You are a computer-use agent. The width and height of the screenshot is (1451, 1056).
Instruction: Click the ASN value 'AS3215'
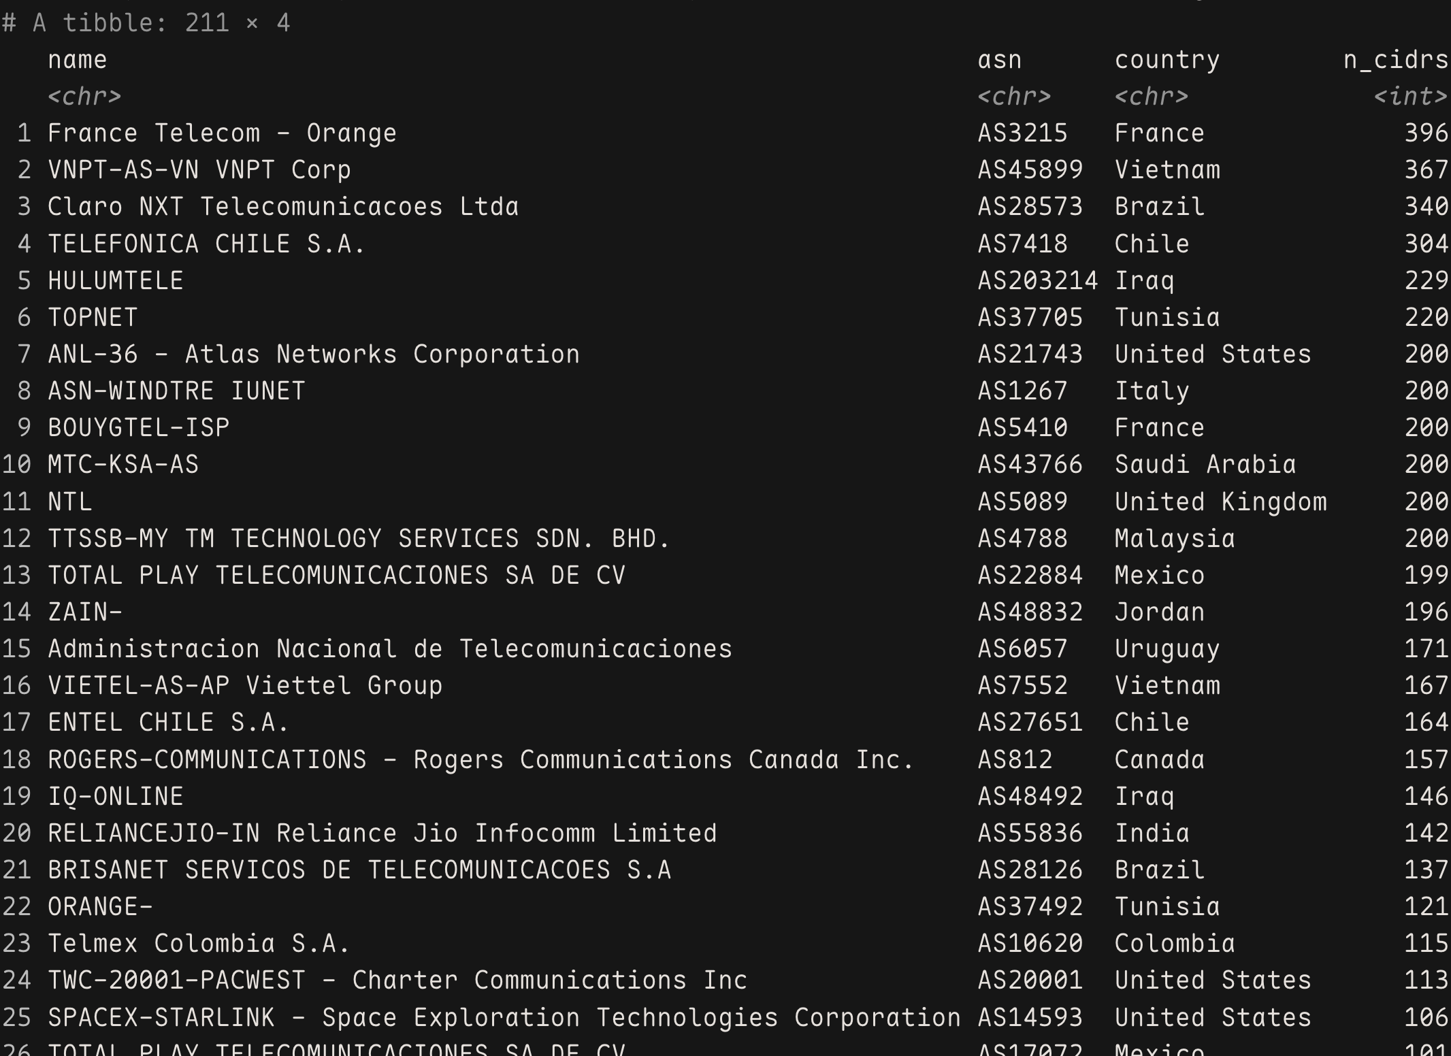(1023, 133)
